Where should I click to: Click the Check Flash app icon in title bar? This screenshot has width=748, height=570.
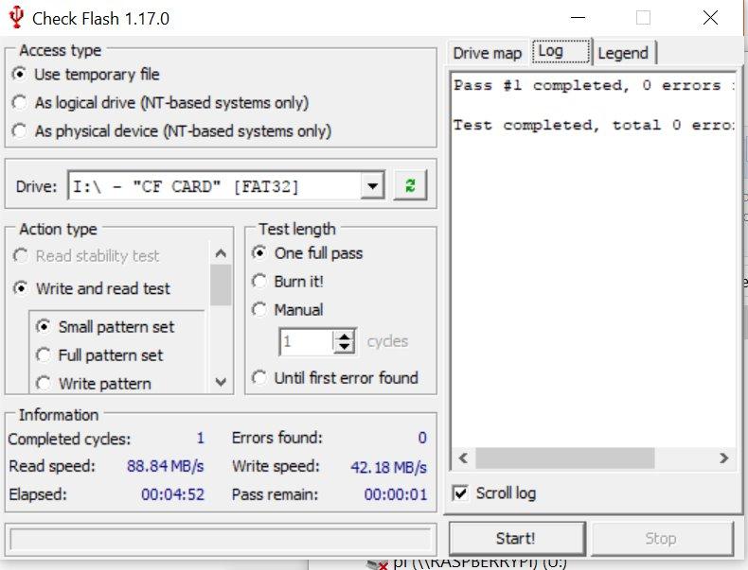[x=16, y=17]
